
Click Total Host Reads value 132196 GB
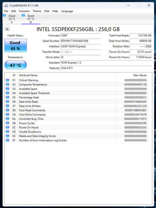click(141, 35)
